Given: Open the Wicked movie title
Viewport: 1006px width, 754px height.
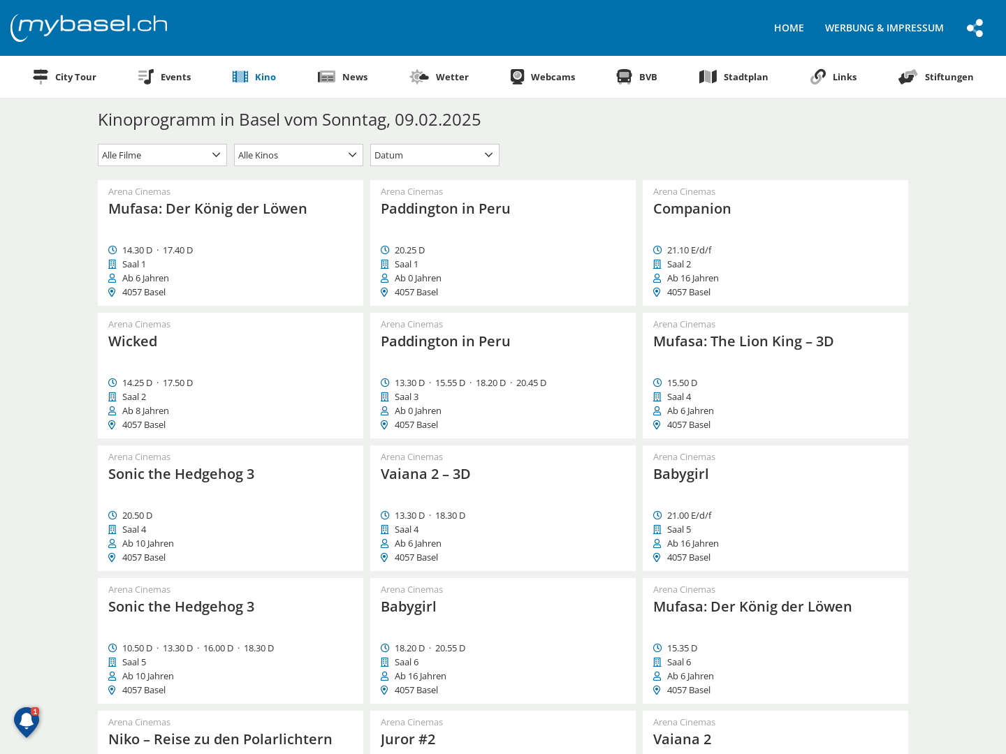Looking at the screenshot, I should (x=133, y=341).
